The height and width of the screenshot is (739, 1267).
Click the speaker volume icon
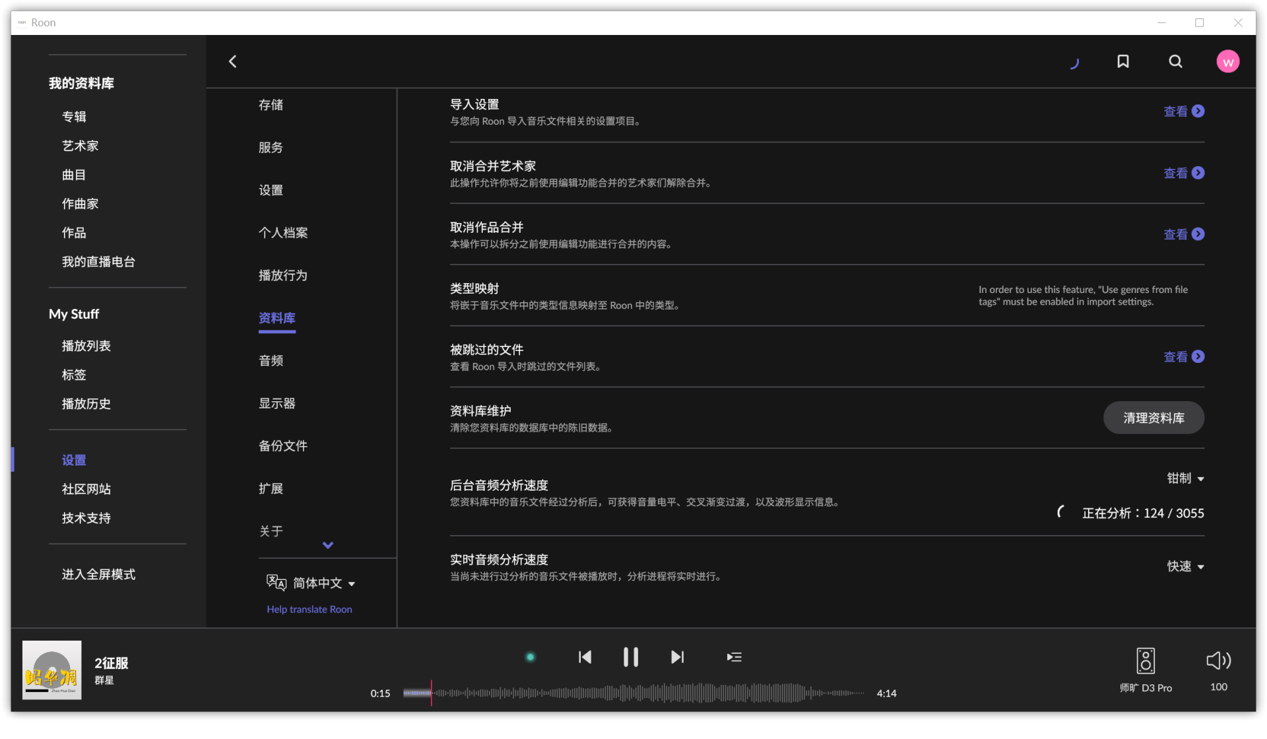[x=1218, y=660]
